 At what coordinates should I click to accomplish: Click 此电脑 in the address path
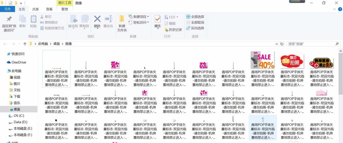43,44
